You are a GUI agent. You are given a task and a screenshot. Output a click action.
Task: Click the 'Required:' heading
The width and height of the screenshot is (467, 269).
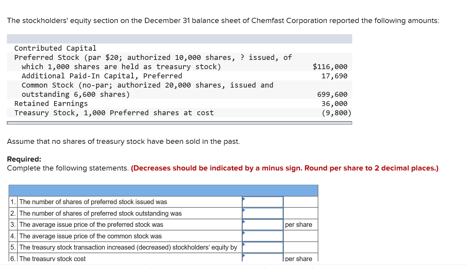pyautogui.click(x=24, y=159)
